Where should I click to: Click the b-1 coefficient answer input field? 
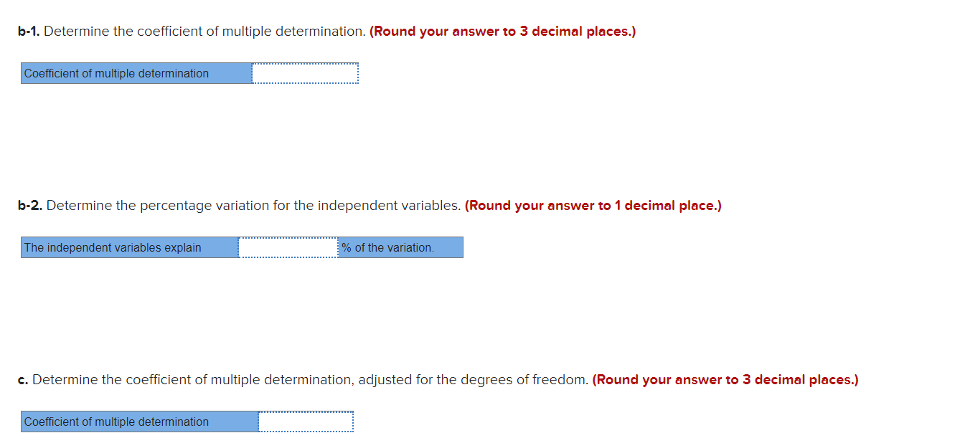(305, 72)
